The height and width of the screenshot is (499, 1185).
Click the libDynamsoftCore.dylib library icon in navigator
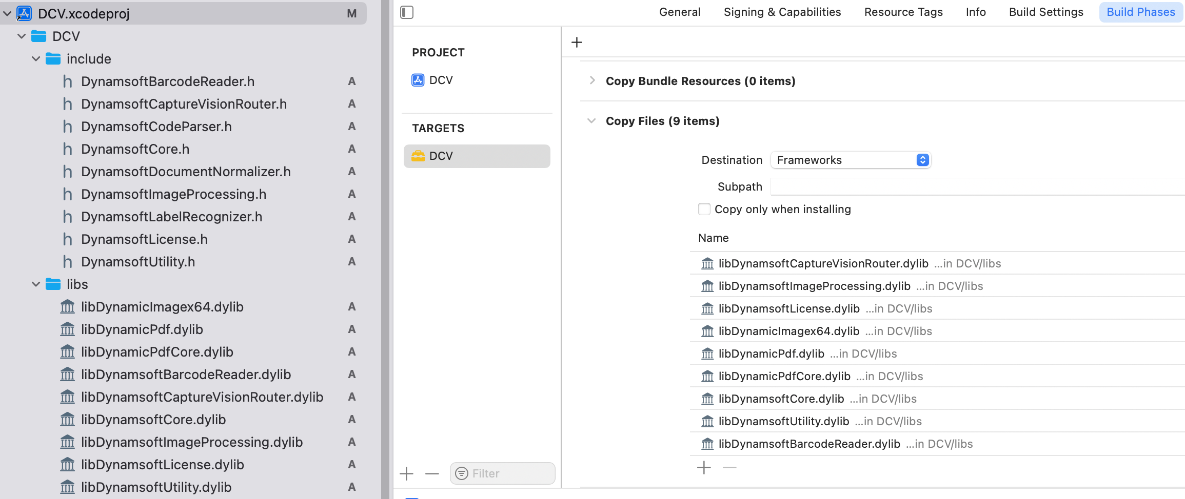click(x=67, y=420)
